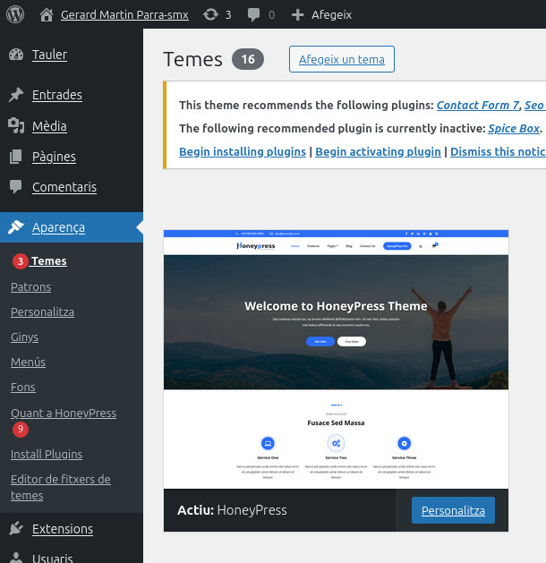Open the comments bubble icon in admin bar
The width and height of the screenshot is (546, 563).
click(x=253, y=14)
